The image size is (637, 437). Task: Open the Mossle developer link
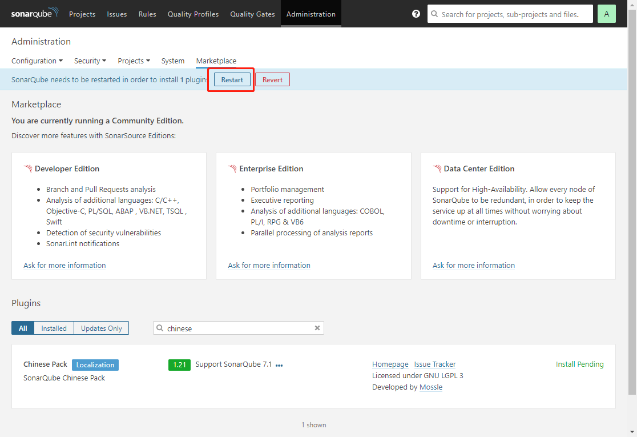coord(431,387)
